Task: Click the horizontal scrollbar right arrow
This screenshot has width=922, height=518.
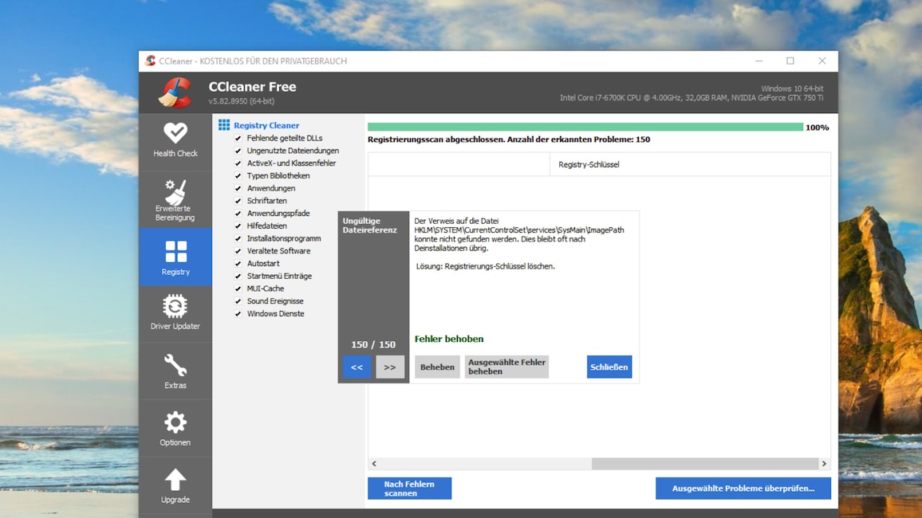Action: 824,463
